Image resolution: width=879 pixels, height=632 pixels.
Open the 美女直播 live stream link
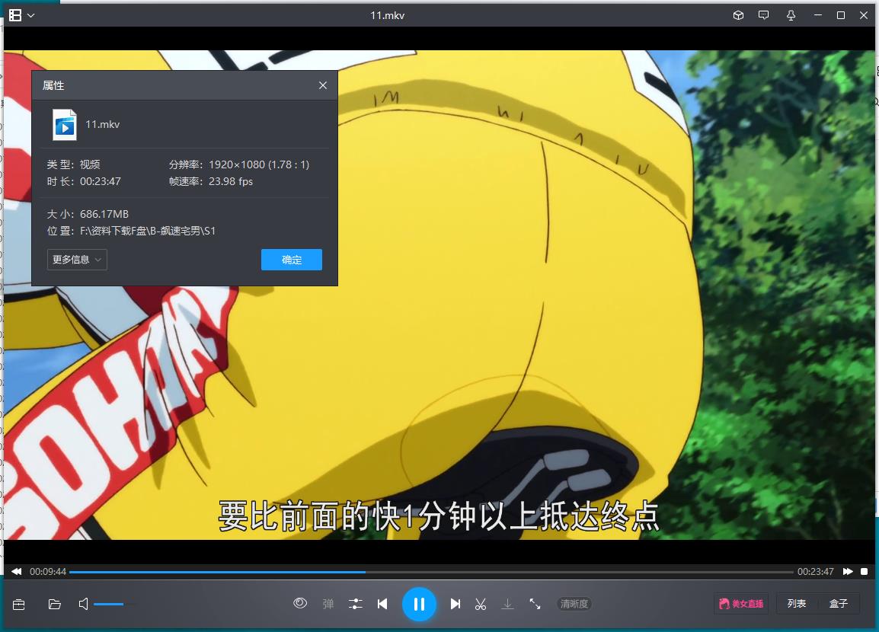click(741, 604)
